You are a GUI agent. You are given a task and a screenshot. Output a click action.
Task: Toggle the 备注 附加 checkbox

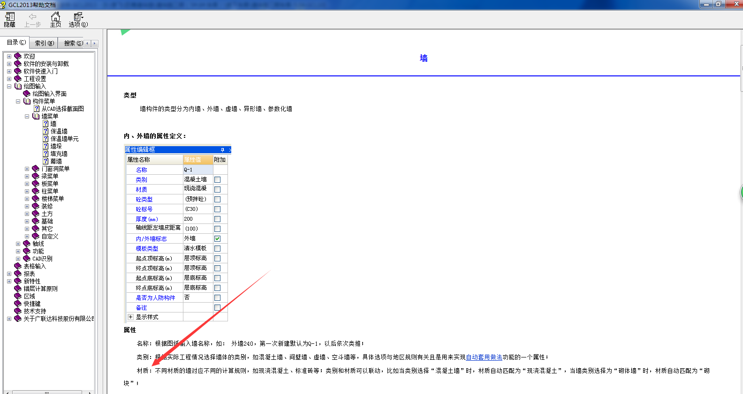[217, 307]
